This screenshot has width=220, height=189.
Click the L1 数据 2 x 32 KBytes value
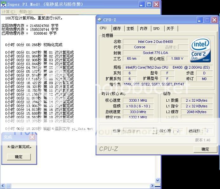tap(197, 100)
